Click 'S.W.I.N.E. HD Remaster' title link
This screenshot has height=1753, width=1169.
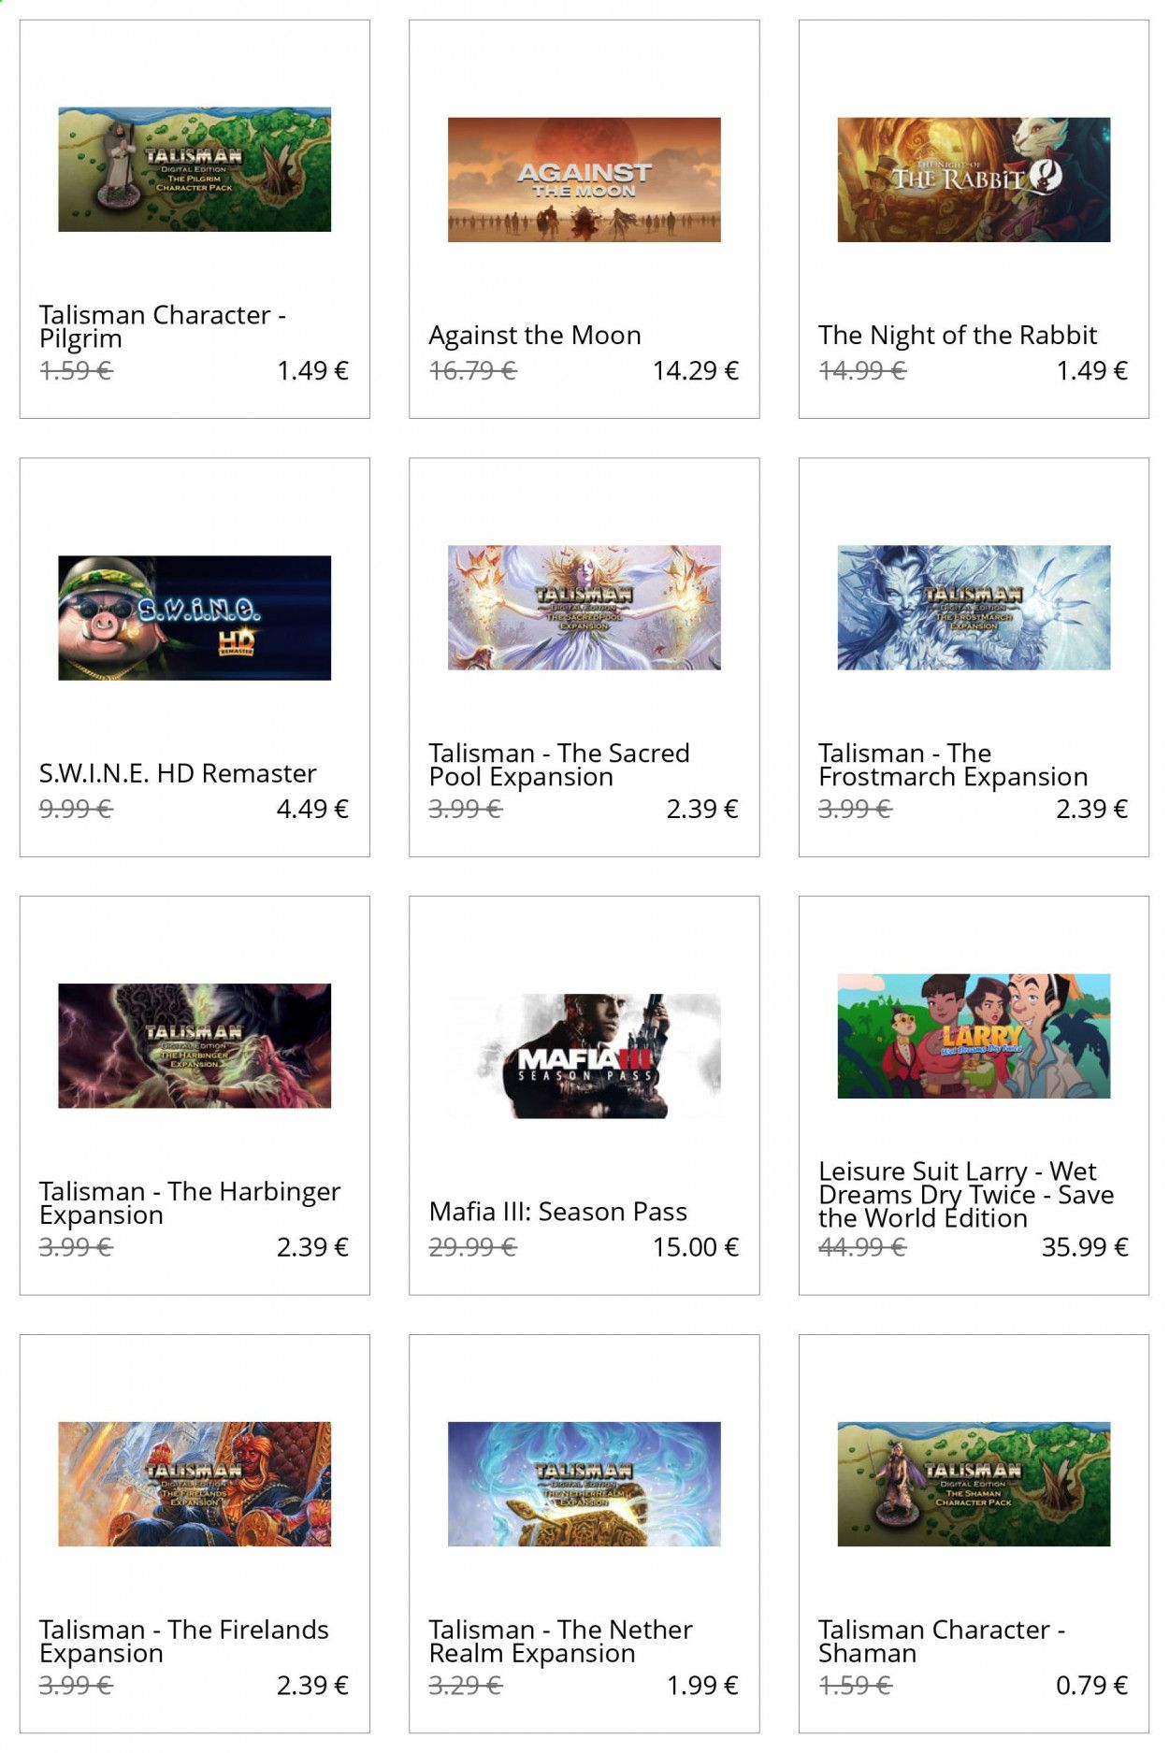(178, 774)
